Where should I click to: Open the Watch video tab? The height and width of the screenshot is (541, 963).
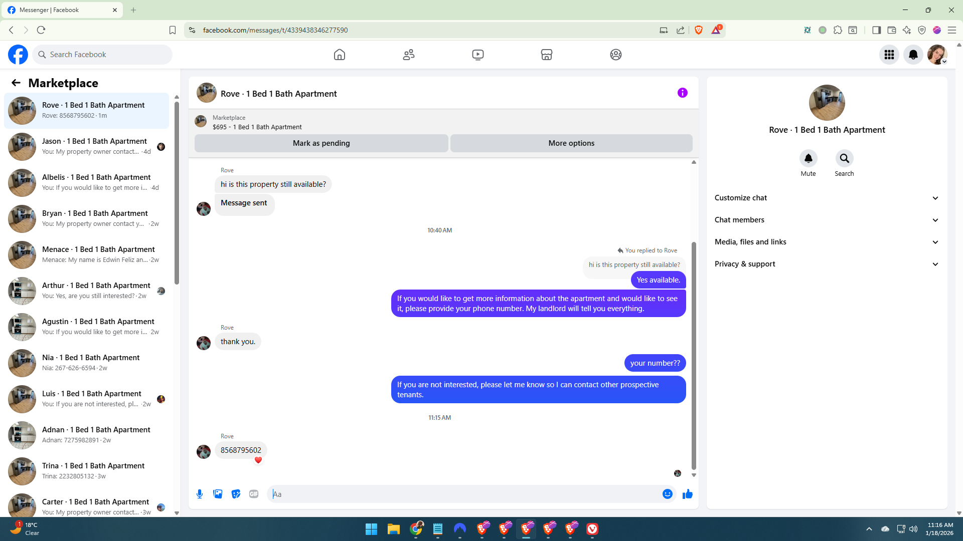point(477,55)
